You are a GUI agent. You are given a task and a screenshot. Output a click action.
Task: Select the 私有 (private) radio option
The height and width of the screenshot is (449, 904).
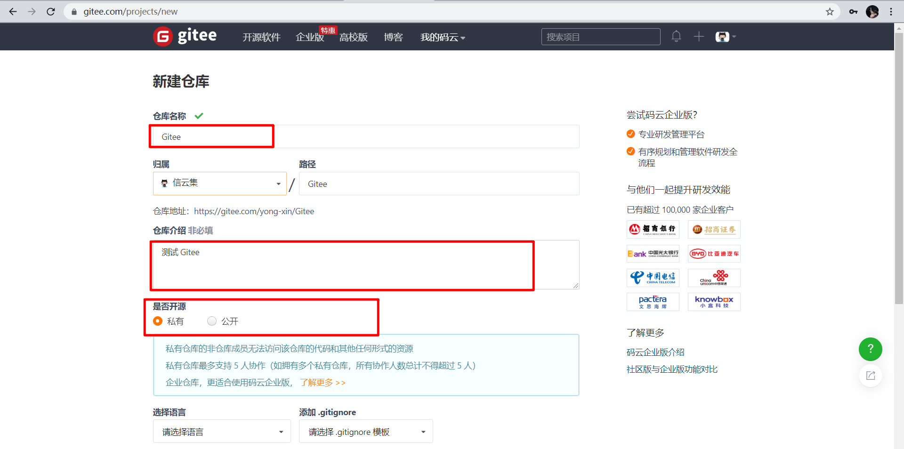[x=158, y=321]
